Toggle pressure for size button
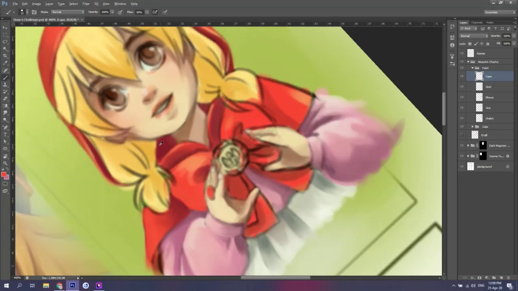 pyautogui.click(x=165, y=12)
